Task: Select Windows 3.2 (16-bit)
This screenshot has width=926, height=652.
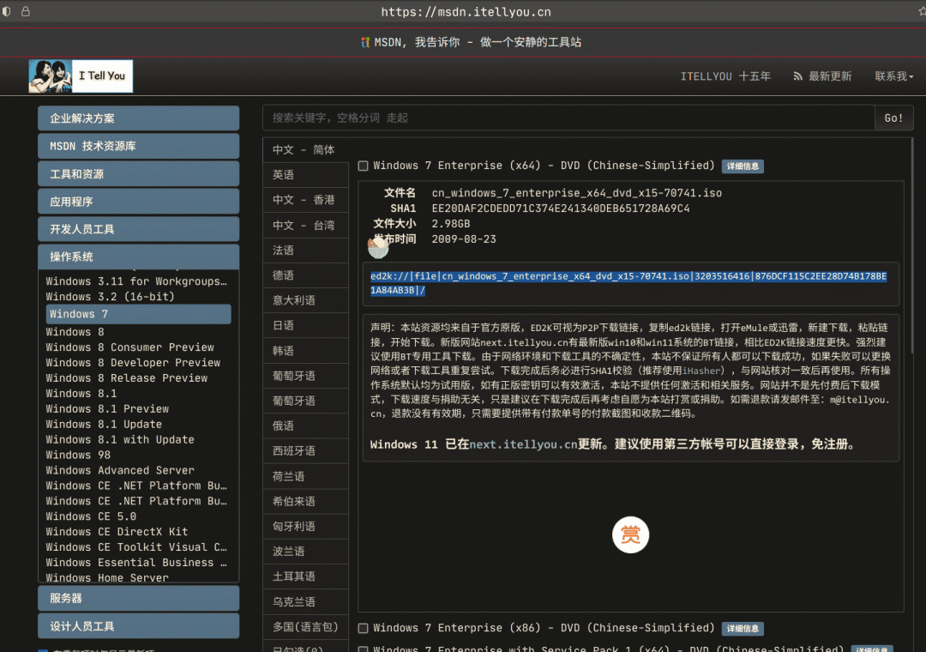Action: click(x=111, y=297)
